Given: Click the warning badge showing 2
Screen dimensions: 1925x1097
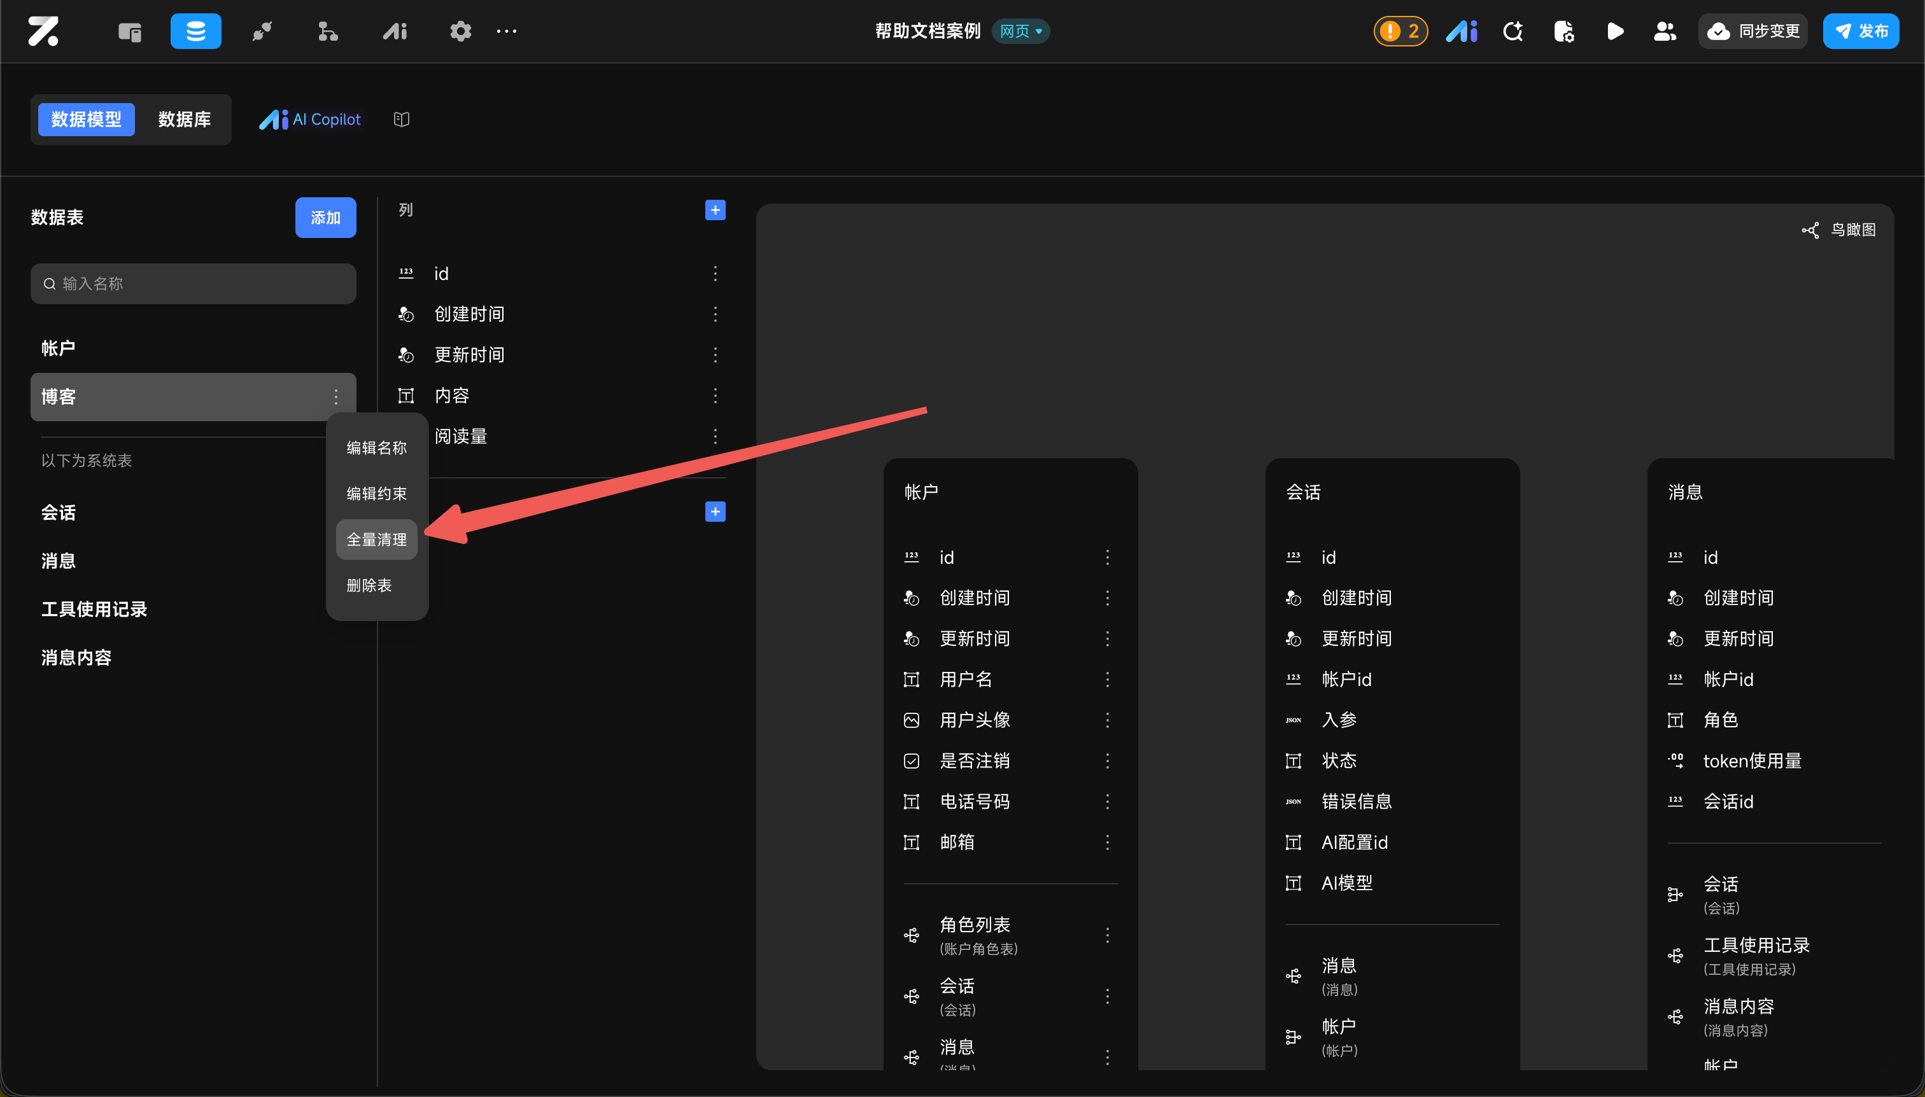Looking at the screenshot, I should pos(1400,31).
